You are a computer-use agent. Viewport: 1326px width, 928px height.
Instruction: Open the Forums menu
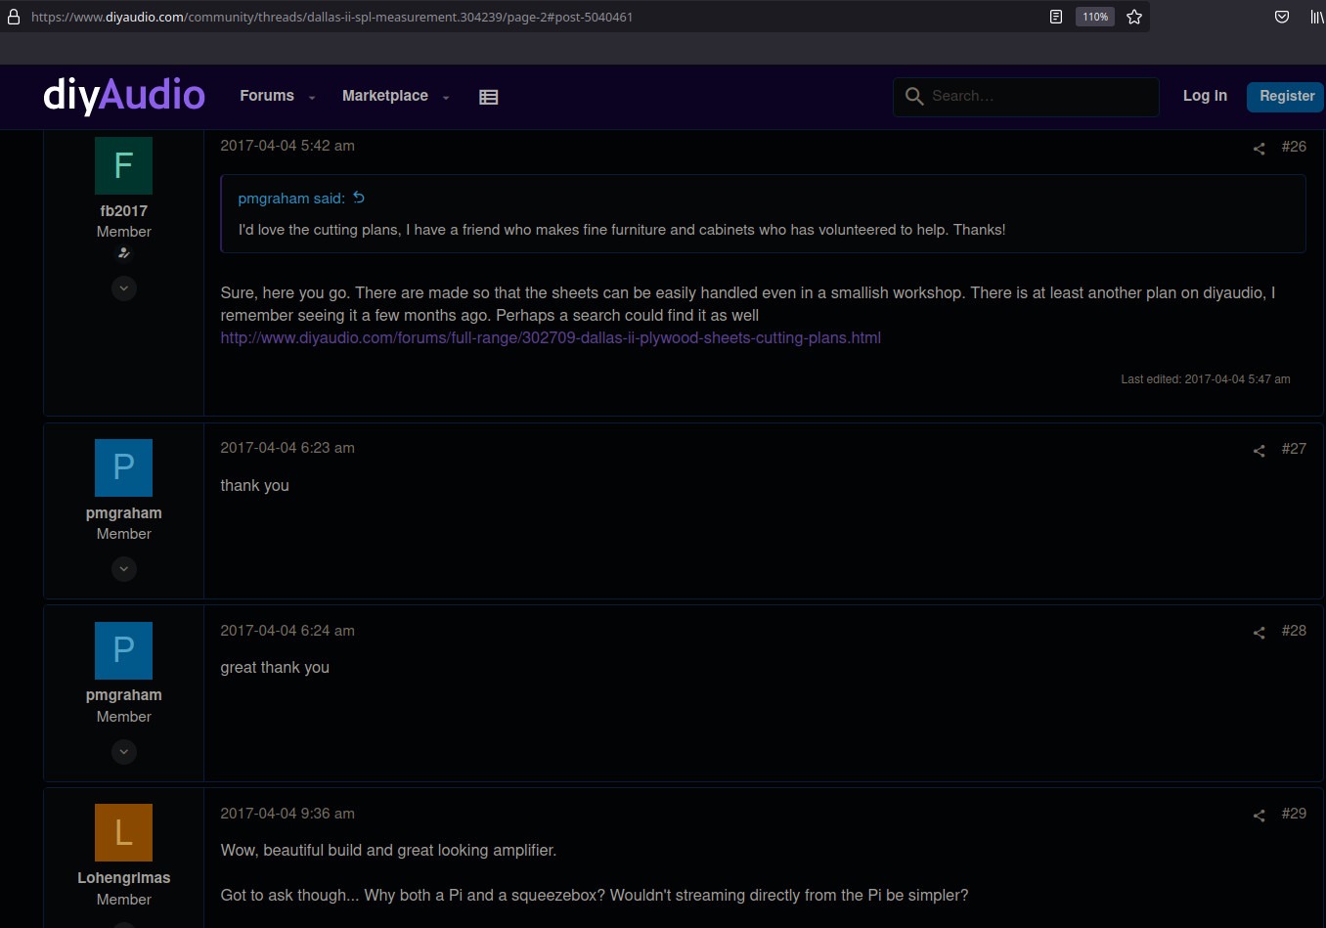(x=267, y=96)
